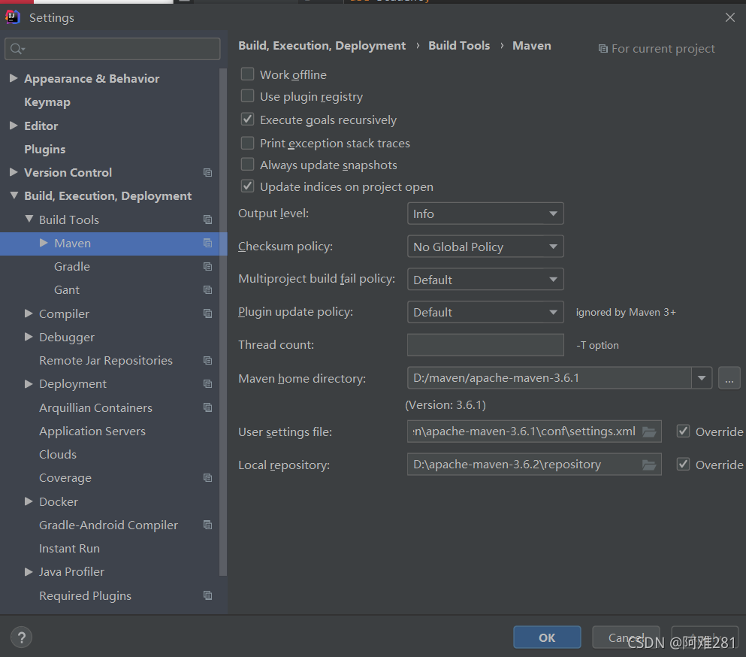Open Keymap settings page
The image size is (746, 657).
point(47,102)
